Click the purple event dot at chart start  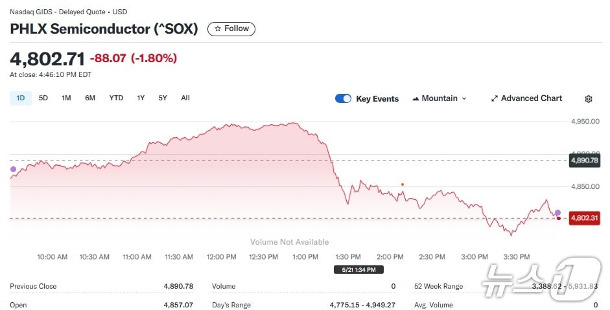coord(13,170)
